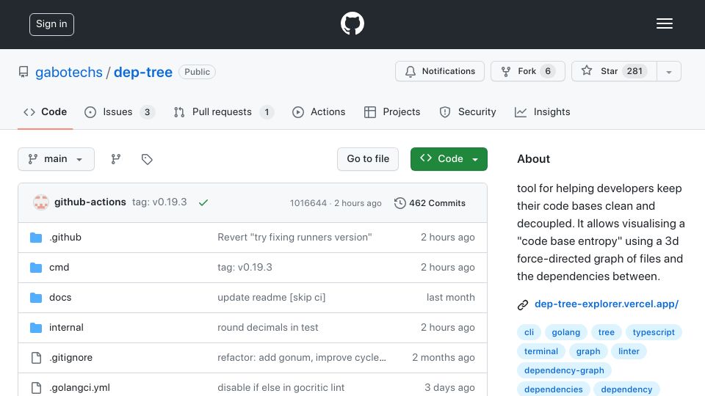The height and width of the screenshot is (396, 705).
Task: Click the github-actions avatar image
Action: (41, 202)
